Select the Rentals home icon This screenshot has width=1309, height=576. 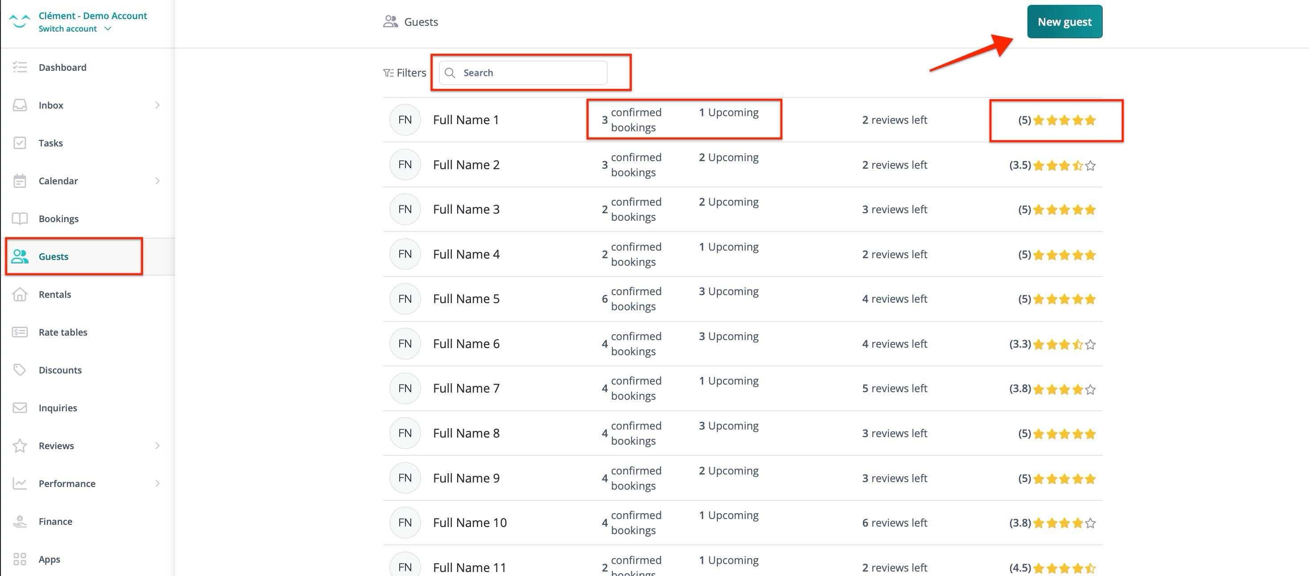[20, 294]
